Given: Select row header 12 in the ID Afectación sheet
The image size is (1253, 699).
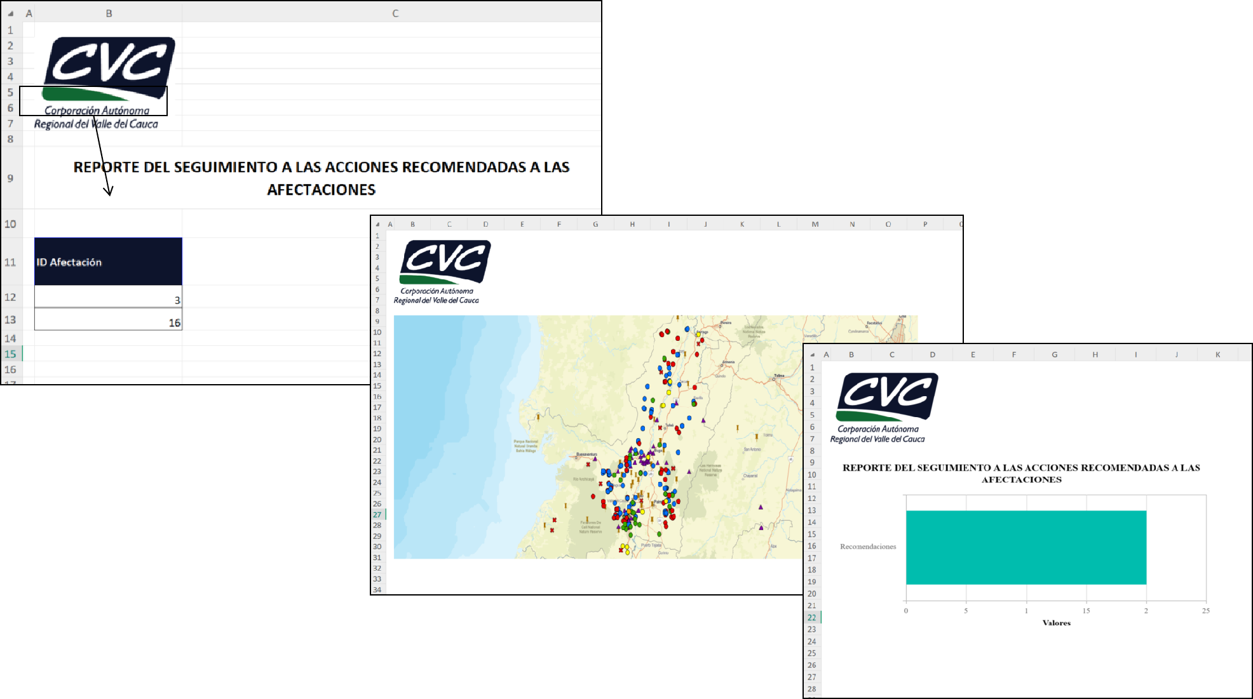Looking at the screenshot, I should pos(10,297).
